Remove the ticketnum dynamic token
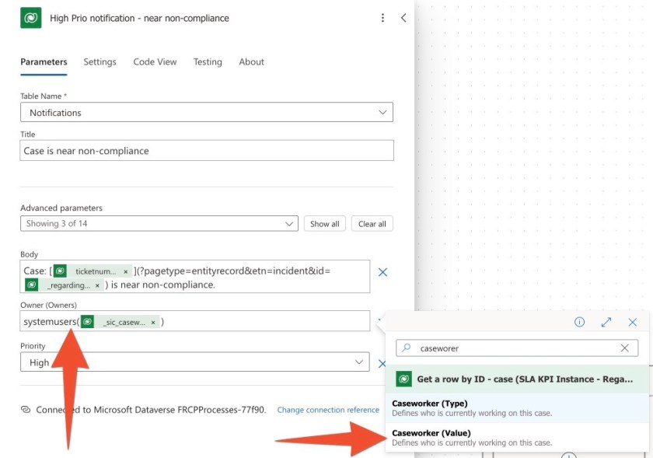The height and width of the screenshot is (458, 653). point(125,271)
